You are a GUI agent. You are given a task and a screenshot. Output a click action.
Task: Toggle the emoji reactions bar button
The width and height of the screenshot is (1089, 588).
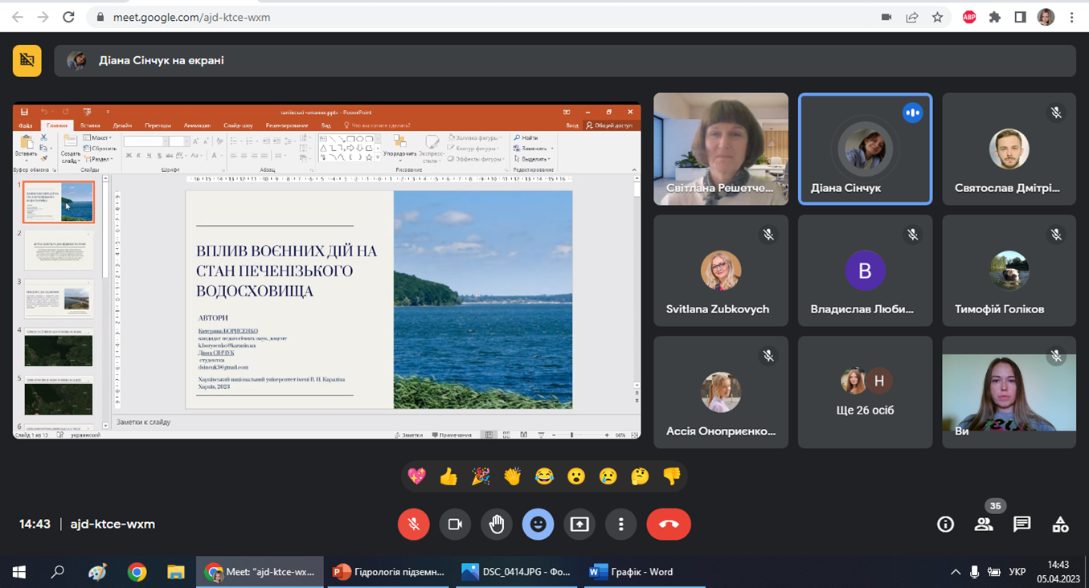click(x=538, y=525)
